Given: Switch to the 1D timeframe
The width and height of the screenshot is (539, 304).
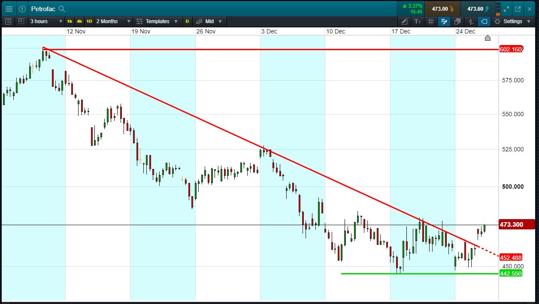Looking at the screenshot, I should tap(89, 21).
